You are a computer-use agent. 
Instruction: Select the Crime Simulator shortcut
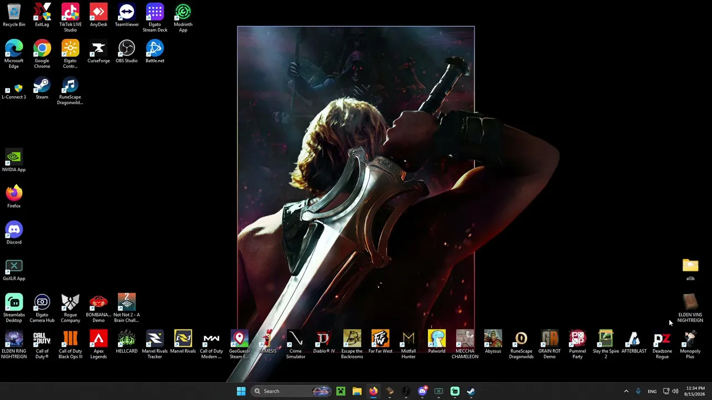(295, 344)
